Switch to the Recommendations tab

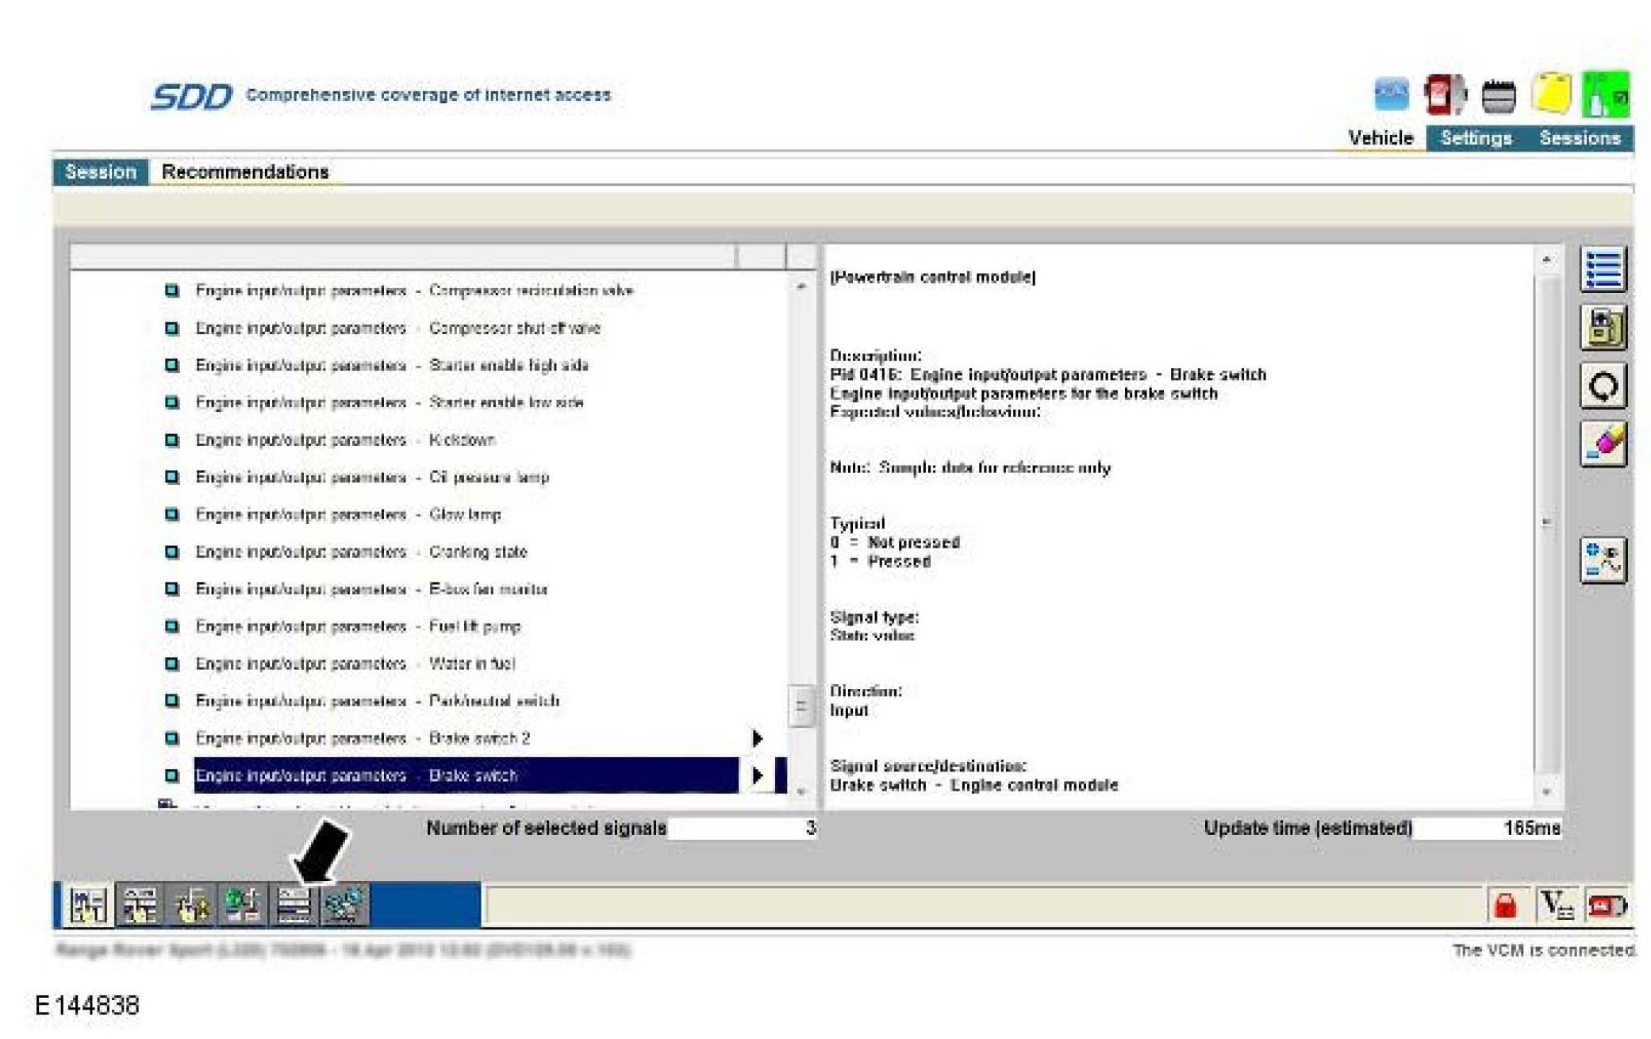[244, 172]
